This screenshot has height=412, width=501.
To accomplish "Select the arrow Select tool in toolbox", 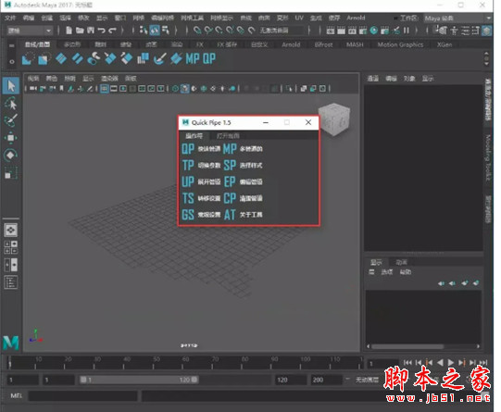I will 11,85.
